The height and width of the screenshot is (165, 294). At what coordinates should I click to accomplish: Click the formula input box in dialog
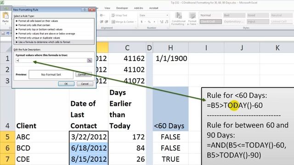pos(51,60)
